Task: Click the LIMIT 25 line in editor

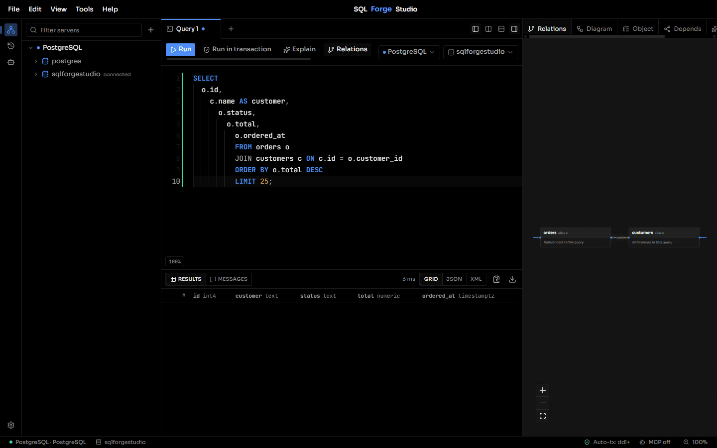Action: tap(357, 181)
